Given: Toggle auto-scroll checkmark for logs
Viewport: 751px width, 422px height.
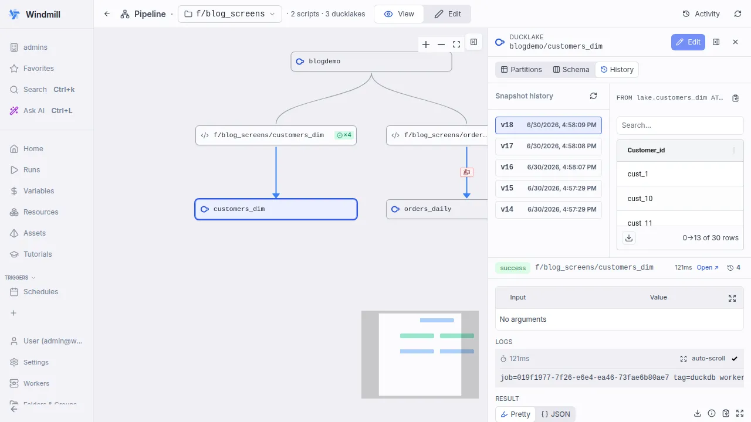Looking at the screenshot, I should pos(735,359).
